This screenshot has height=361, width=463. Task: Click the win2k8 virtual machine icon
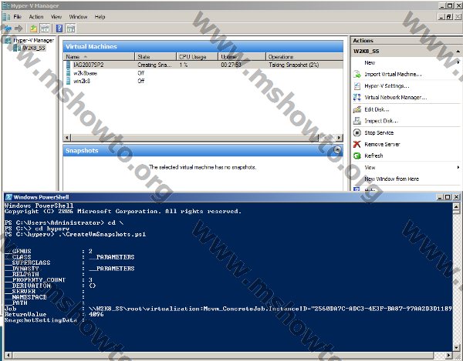tap(68, 81)
